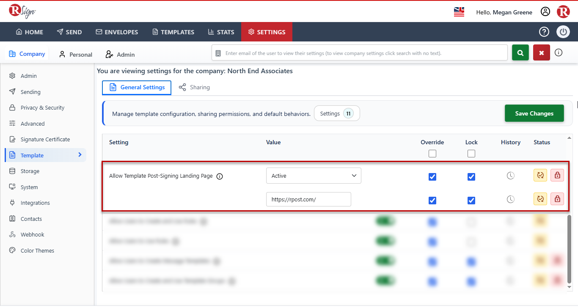This screenshot has width=578, height=308.
Task: Open the ENVELOPES menu
Action: point(117,32)
